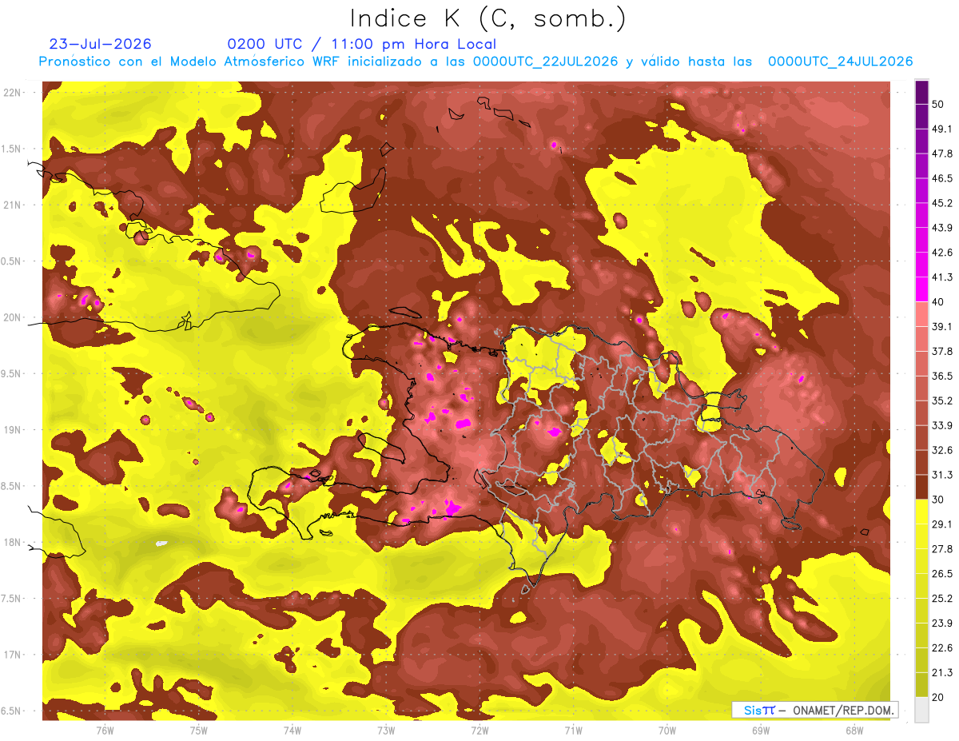Click the '32.6' colorbar label
Image resolution: width=959 pixels, height=741 pixels.
click(x=942, y=450)
